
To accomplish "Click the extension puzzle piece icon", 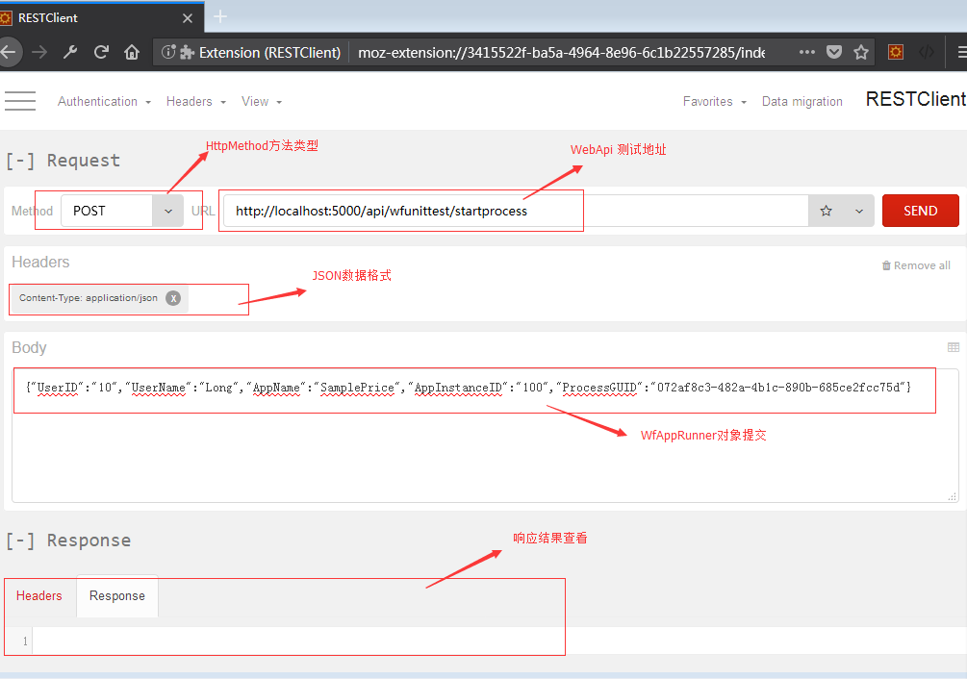I will coord(187,52).
